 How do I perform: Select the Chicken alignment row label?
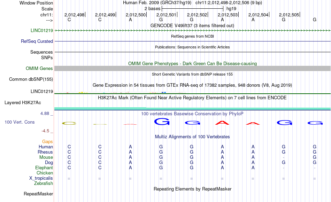[45, 173]
